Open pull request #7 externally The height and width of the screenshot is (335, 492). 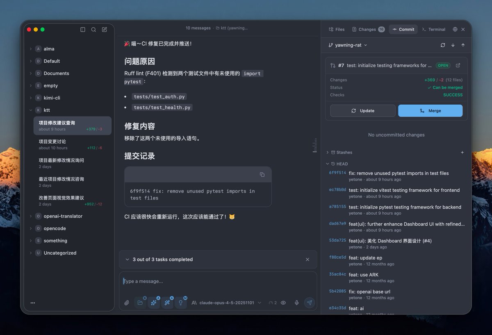coord(458,65)
